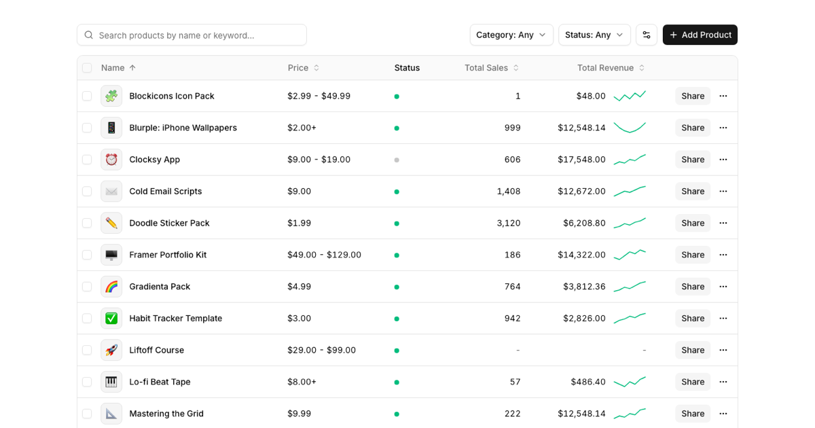
Task: Click Liftoff Course rocket icon
Action: click(x=111, y=350)
